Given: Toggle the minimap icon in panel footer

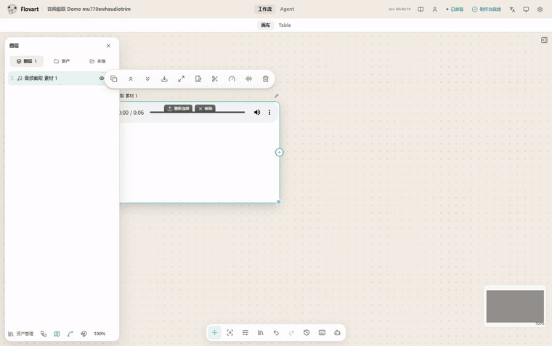Looking at the screenshot, I should click(x=57, y=334).
